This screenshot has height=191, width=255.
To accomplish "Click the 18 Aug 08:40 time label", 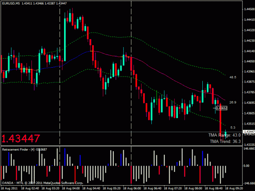I will pyautogui.click(x=213, y=188).
